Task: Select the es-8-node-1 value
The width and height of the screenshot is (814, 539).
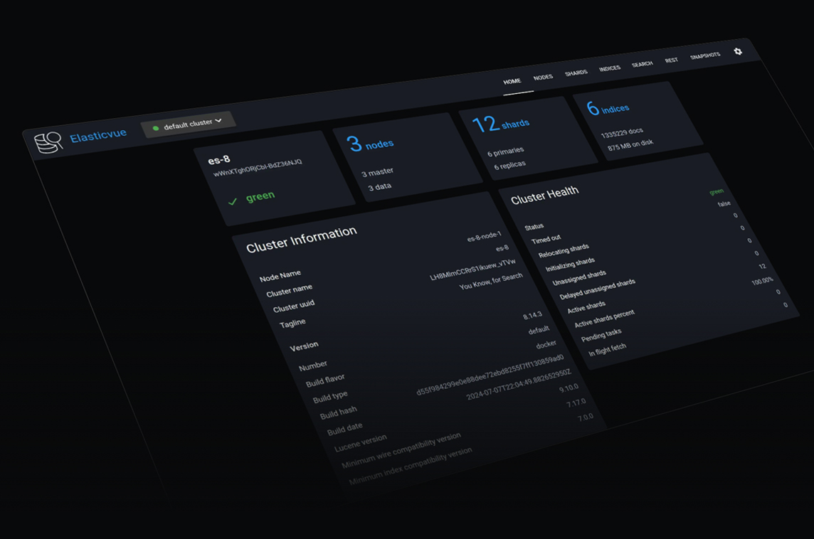Action: (484, 237)
